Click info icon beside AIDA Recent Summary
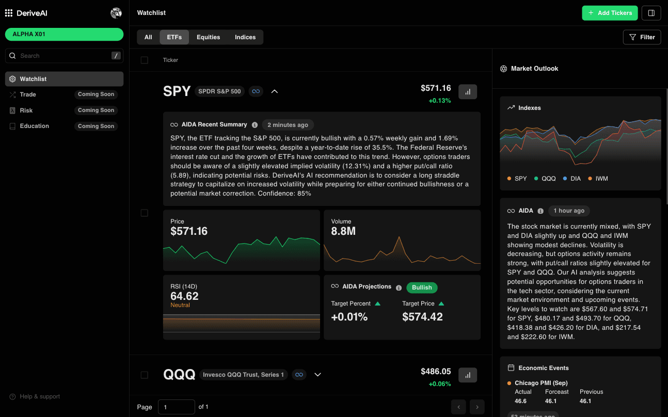This screenshot has height=417, width=668. tap(255, 125)
